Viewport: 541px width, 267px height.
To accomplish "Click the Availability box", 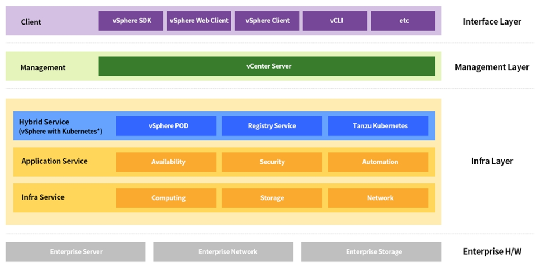I will point(166,162).
